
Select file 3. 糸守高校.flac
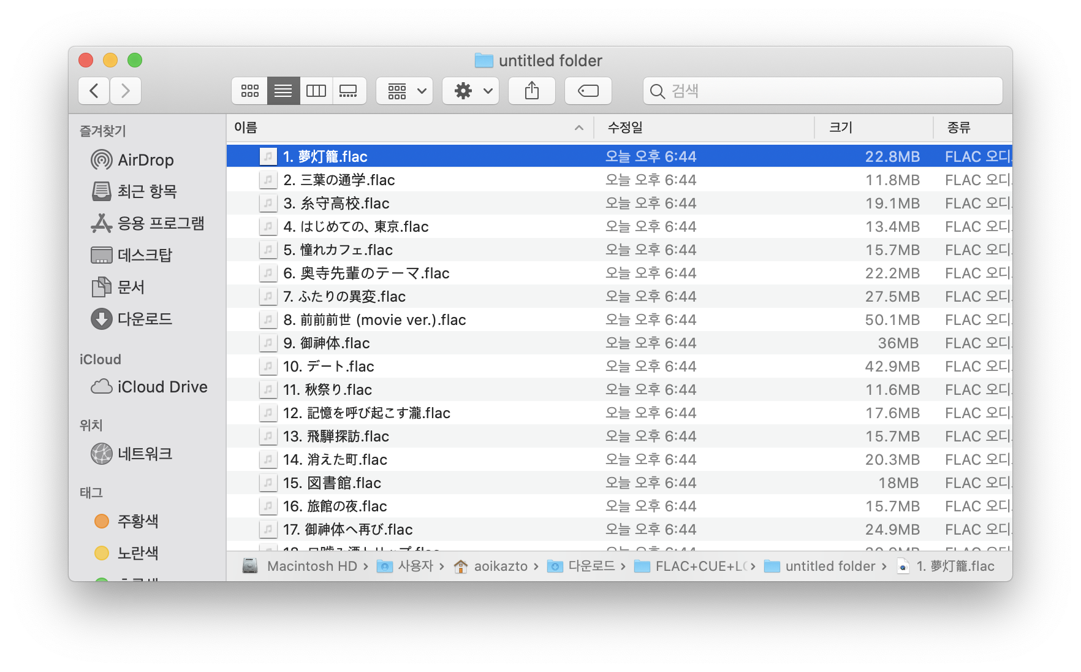[620, 203]
